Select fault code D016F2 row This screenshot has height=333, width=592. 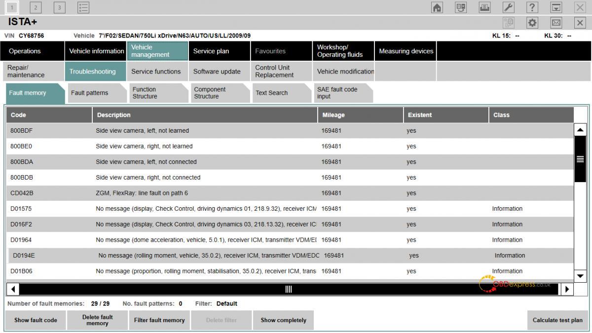pyautogui.click(x=290, y=224)
